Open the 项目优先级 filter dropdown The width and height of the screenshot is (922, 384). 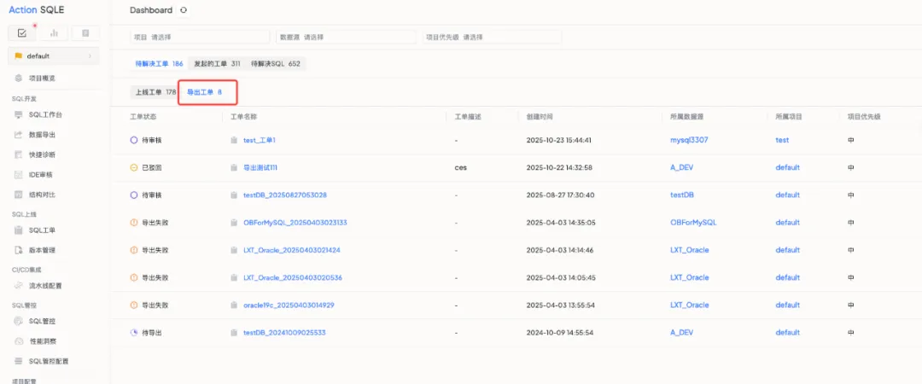[490, 38]
